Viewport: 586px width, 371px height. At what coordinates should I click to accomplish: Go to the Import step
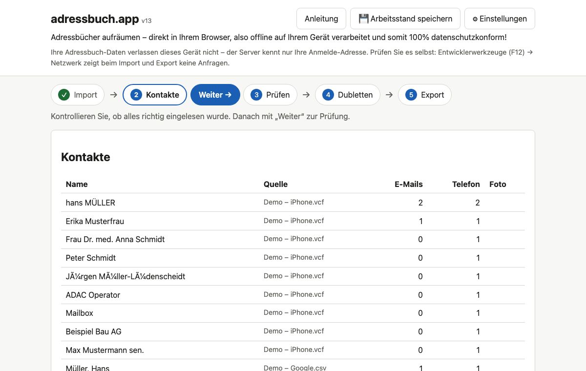[x=78, y=95]
